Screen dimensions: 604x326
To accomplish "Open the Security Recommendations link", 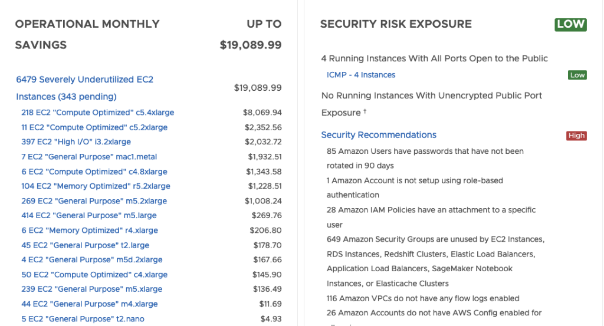I will [379, 135].
